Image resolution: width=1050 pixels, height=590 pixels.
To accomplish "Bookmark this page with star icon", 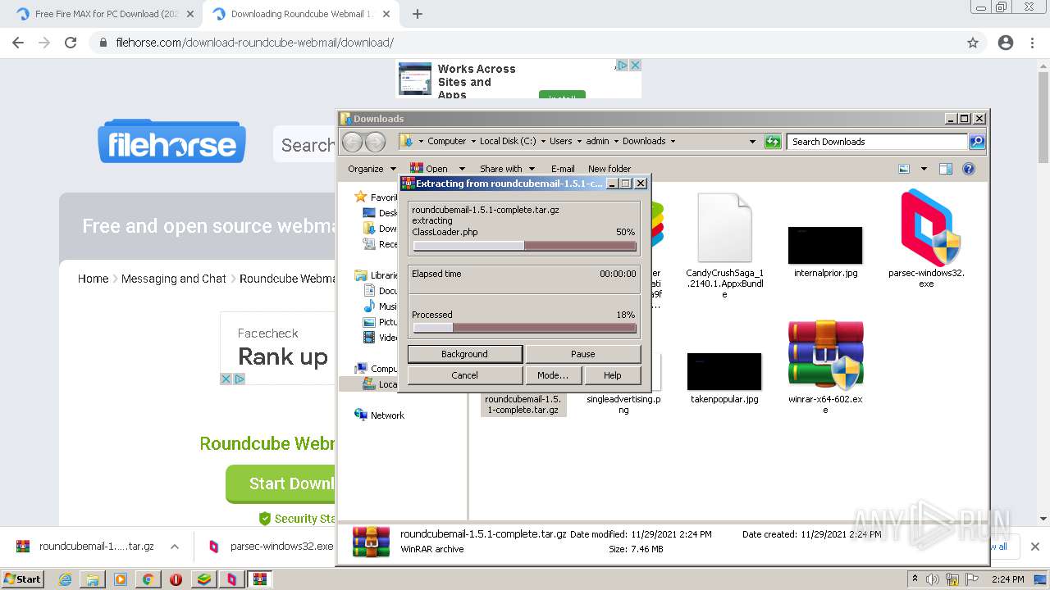I will (973, 43).
